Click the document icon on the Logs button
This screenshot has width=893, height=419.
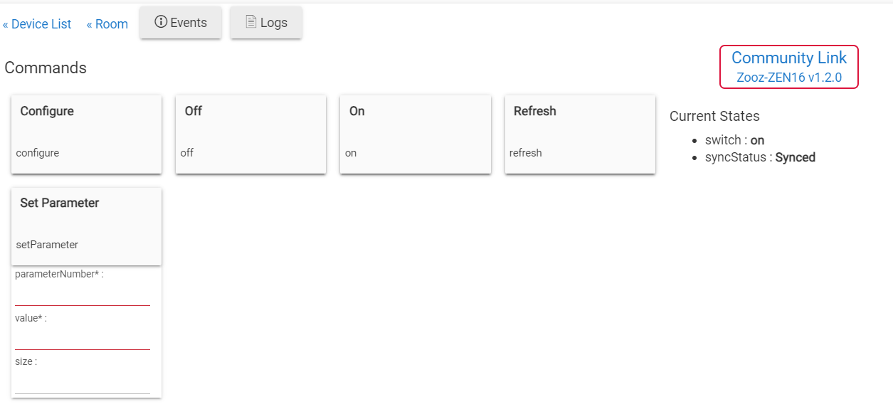pyautogui.click(x=250, y=22)
